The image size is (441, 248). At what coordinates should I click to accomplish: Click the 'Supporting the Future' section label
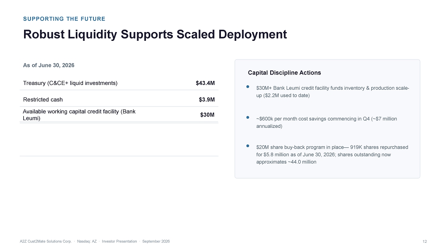[x=64, y=19]
